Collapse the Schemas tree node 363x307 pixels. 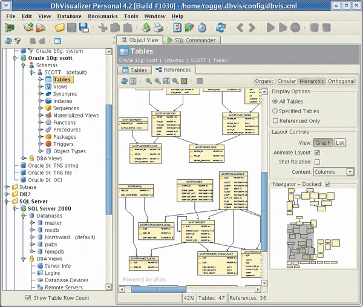pos(23,65)
